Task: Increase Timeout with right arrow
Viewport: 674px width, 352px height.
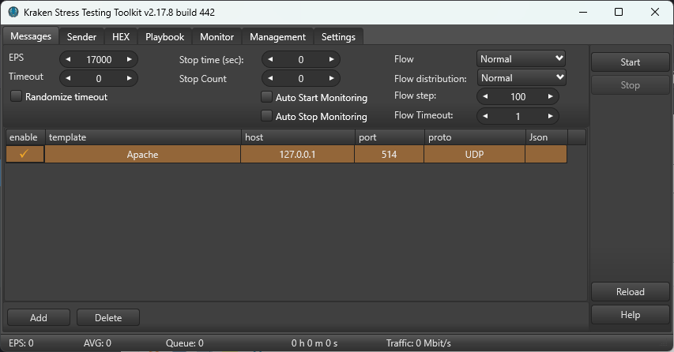Action: [129, 78]
